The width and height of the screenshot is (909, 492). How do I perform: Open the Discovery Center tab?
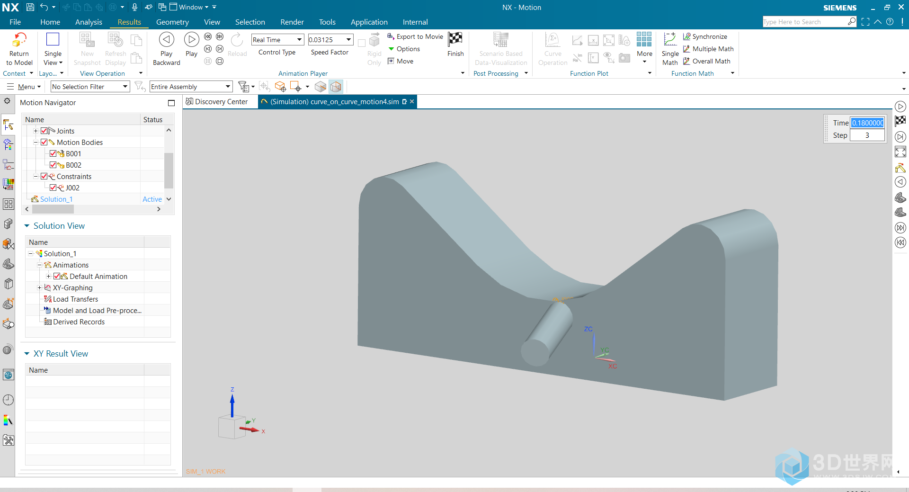click(217, 102)
